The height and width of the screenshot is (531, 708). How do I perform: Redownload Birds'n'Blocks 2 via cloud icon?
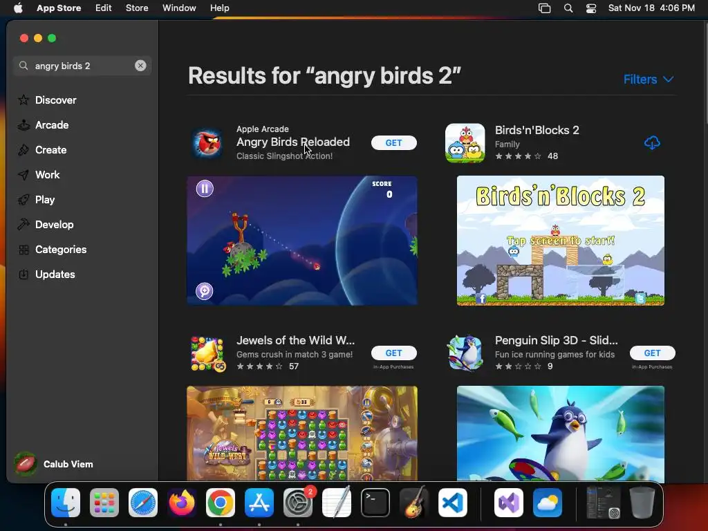point(652,142)
